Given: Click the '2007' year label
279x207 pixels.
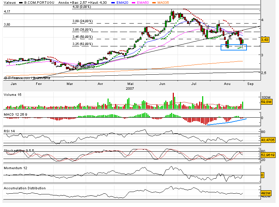Looking at the screenshot, I should coord(130,88).
